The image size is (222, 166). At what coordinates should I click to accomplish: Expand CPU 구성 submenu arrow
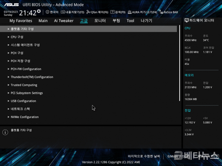tap(8, 37)
